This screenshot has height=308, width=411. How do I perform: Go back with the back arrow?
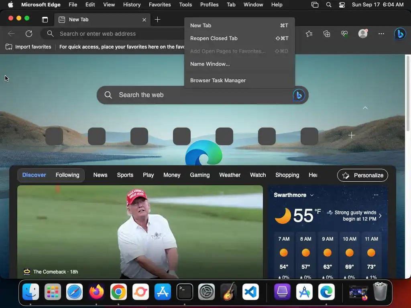click(x=11, y=34)
